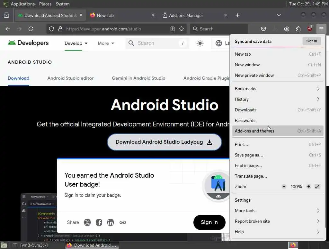This screenshot has width=329, height=249.
Task: Click the Firefox icon in bottom panel tray
Action: pos(293,245)
